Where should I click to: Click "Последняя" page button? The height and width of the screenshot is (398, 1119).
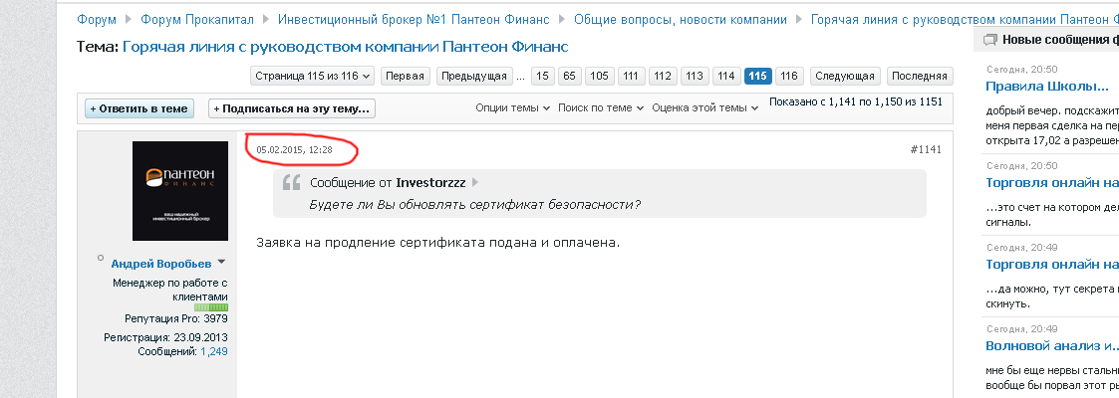(919, 76)
